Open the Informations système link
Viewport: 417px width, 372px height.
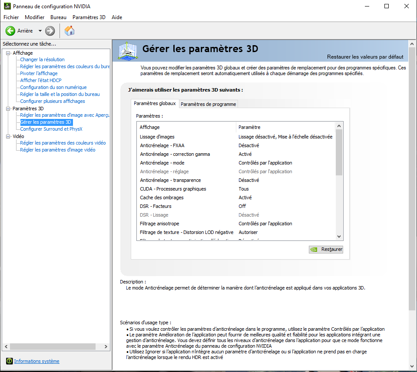coord(36,361)
